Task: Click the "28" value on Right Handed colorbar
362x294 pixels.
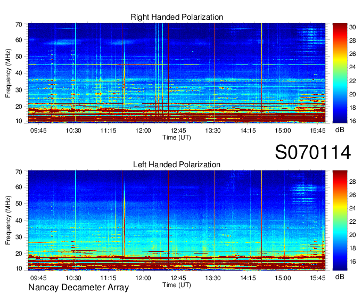Action: [x=352, y=40]
